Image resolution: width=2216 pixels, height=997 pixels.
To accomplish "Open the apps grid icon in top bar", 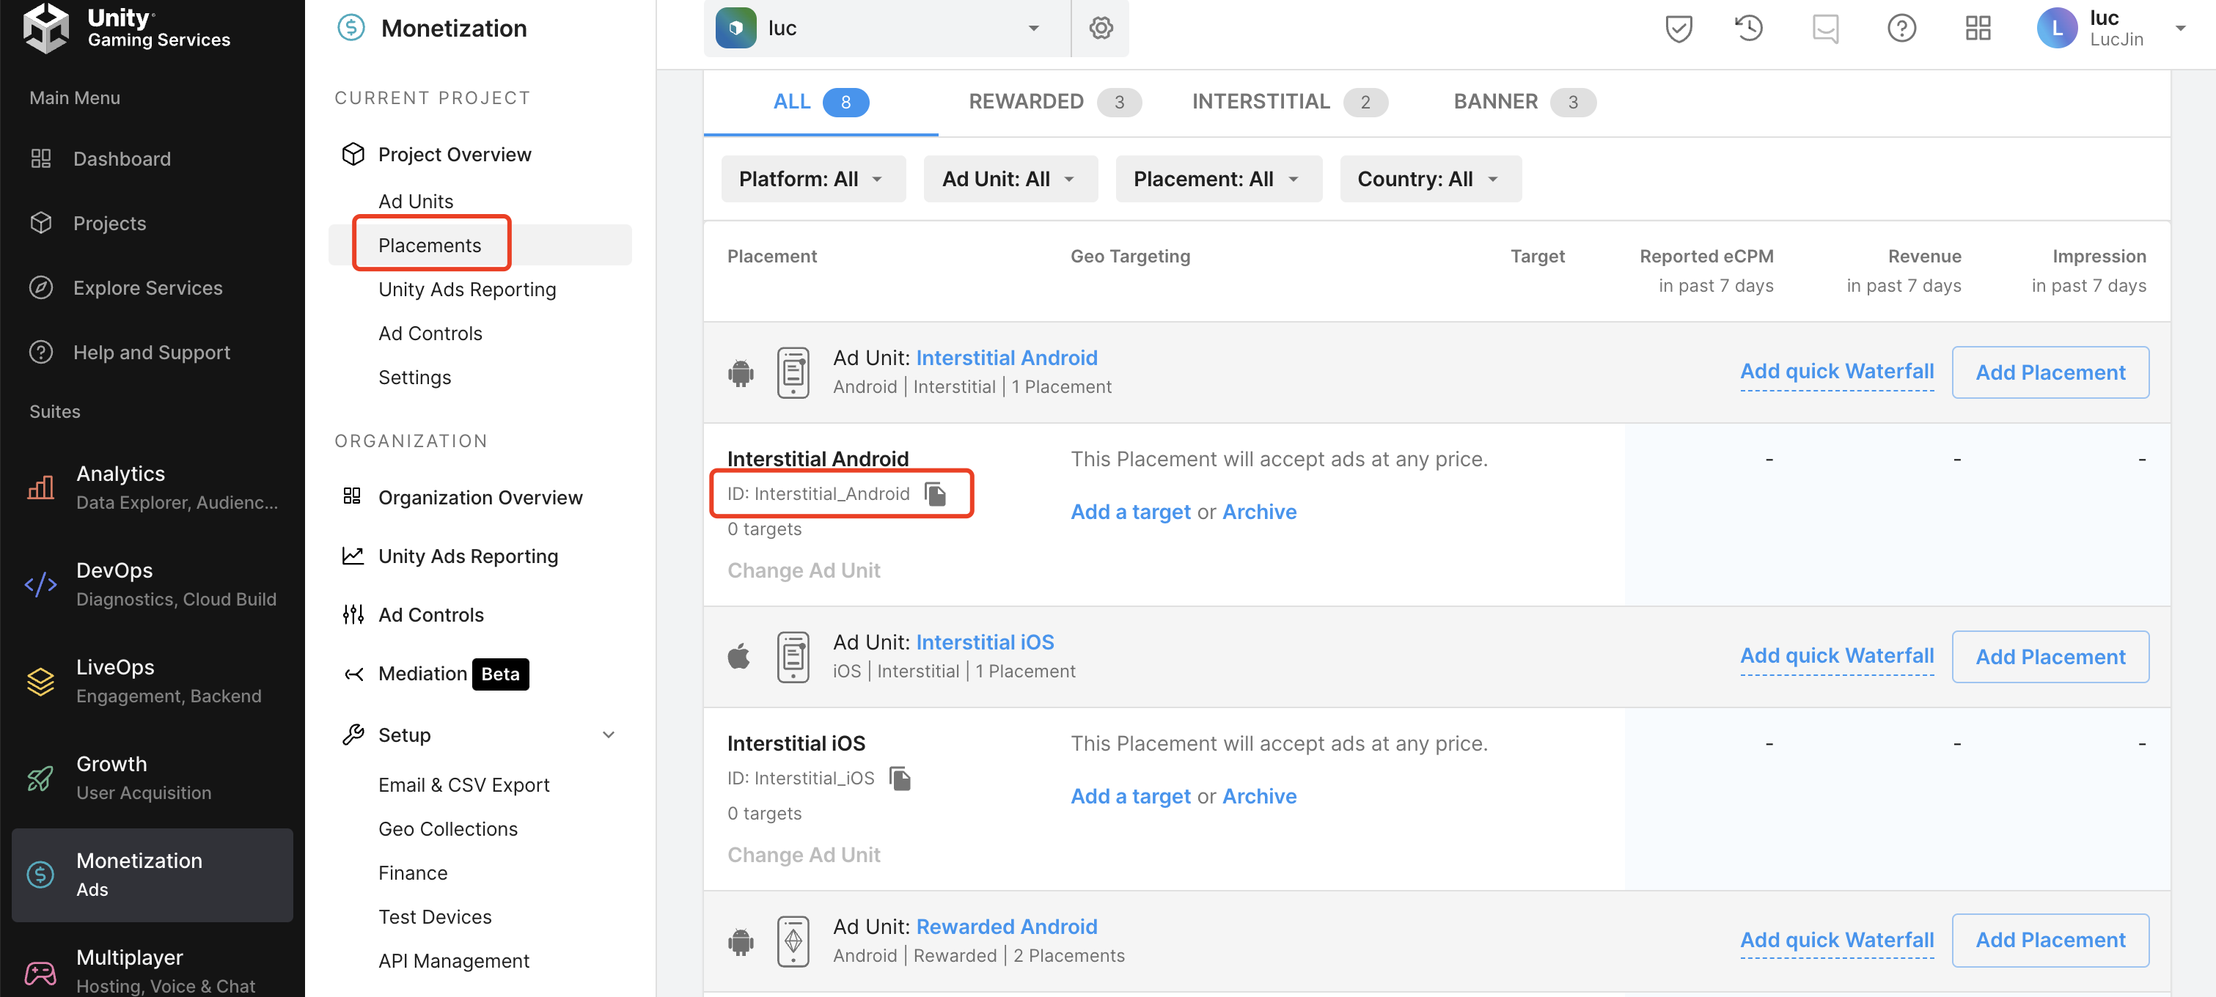I will point(1978,28).
